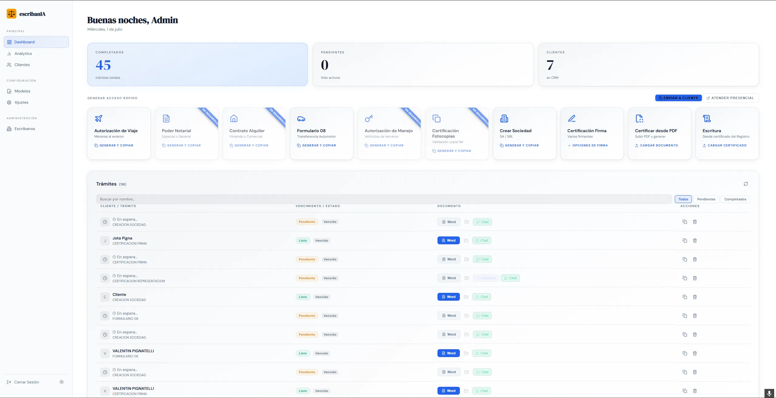The width and height of the screenshot is (776, 398).
Task: Click the Clientes 7 en CRM card
Action: [649, 64]
